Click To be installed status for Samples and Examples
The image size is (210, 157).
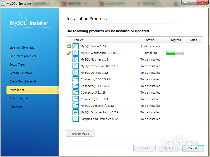150,119
